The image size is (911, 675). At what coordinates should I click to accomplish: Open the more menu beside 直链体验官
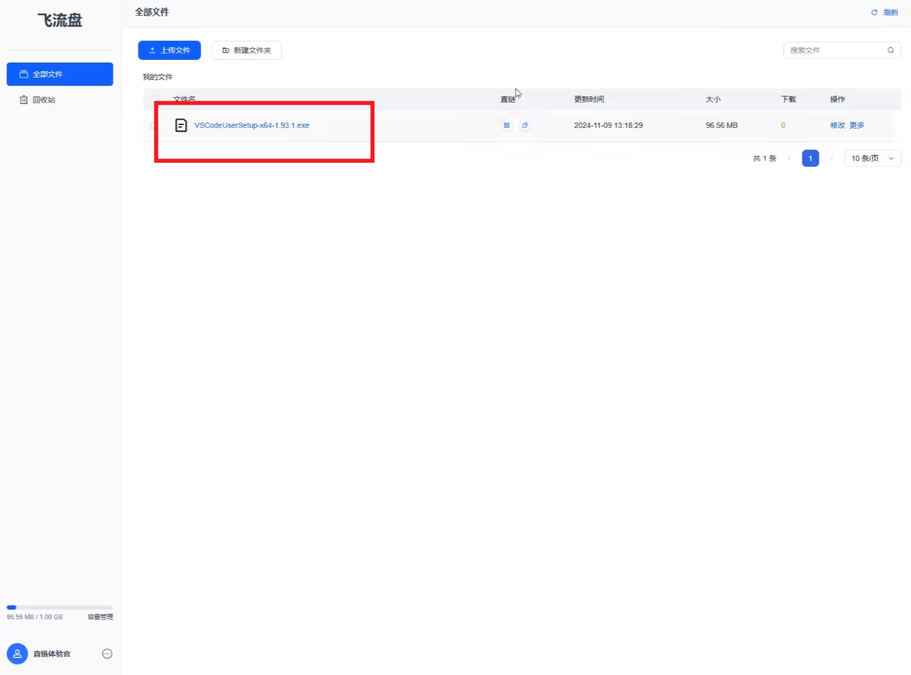tap(107, 654)
